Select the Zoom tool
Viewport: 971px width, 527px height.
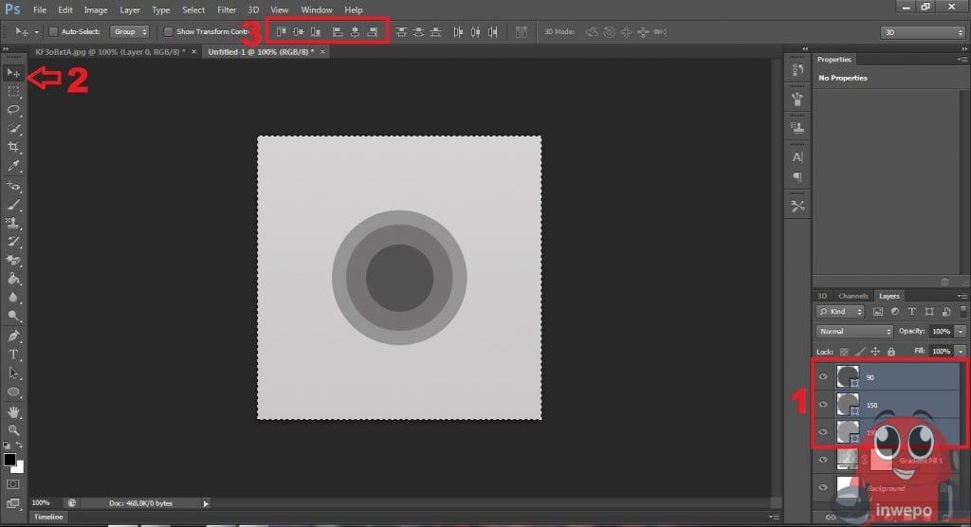[14, 430]
